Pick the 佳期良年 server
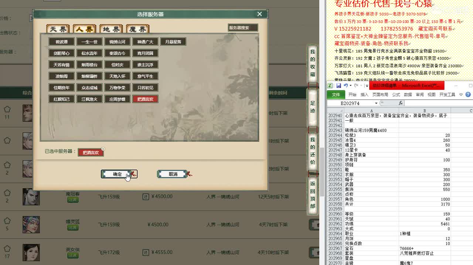The height and width of the screenshot is (265, 473). tap(61, 87)
